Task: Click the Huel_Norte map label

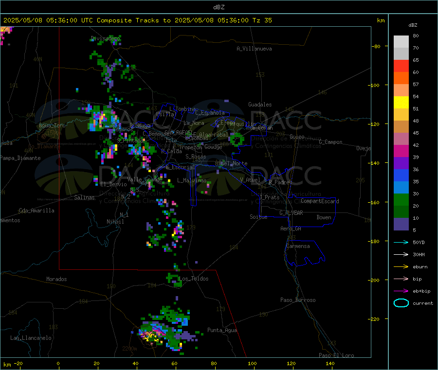Action: 231,163
